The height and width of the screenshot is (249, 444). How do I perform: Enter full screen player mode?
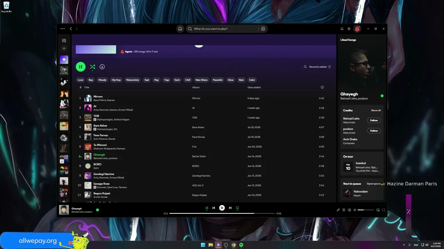383,210
